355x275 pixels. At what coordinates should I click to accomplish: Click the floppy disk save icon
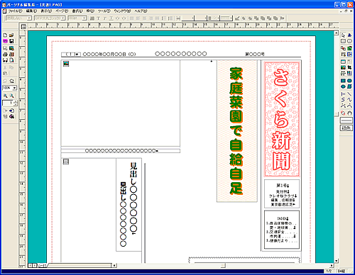click(11, 41)
